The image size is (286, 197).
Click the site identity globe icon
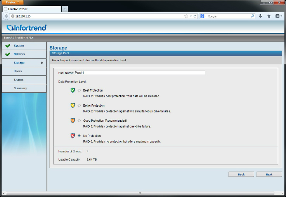tap(13, 16)
